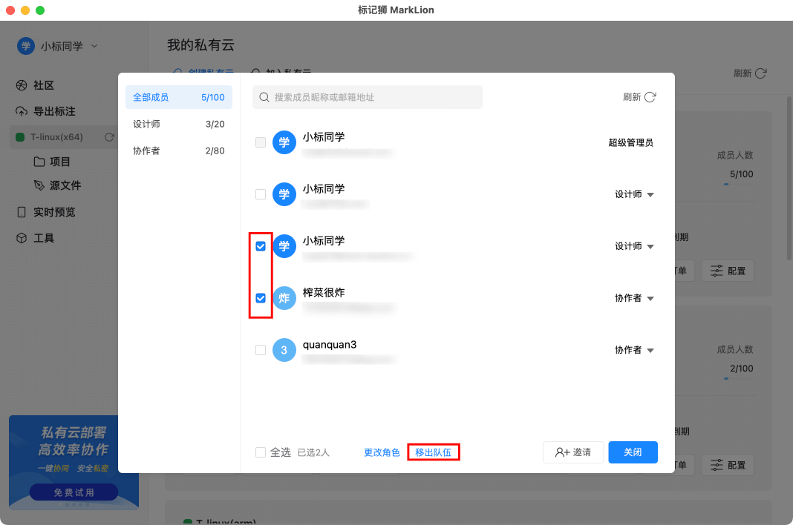Switch to the 协作者 member tab
This screenshot has width=793, height=525.
point(178,151)
